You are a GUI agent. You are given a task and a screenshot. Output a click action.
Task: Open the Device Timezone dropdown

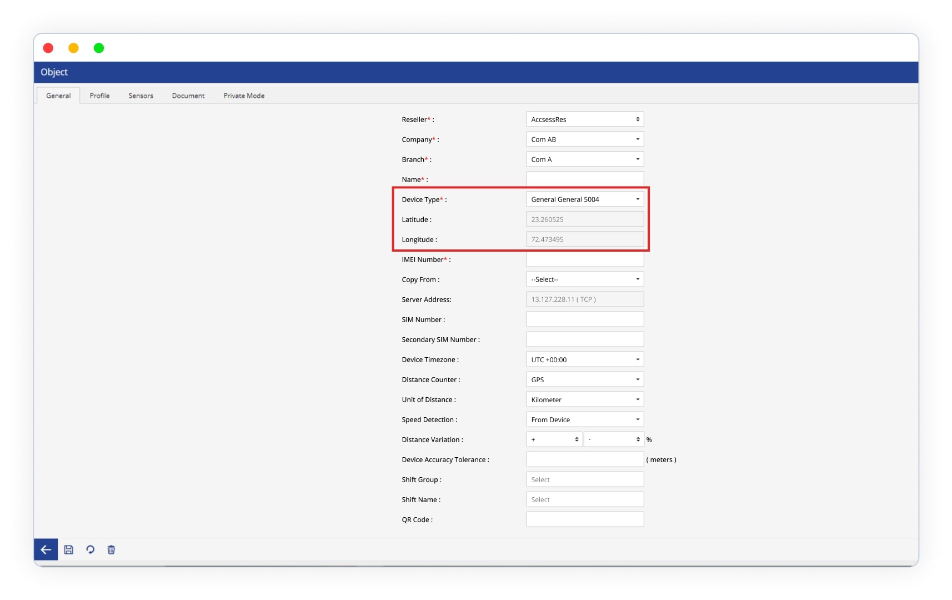(584, 359)
